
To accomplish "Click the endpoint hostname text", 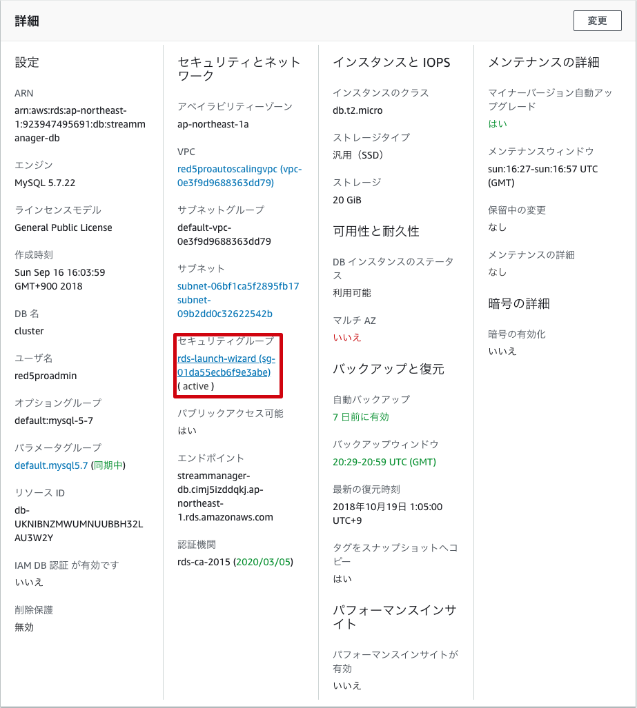I will click(x=225, y=496).
